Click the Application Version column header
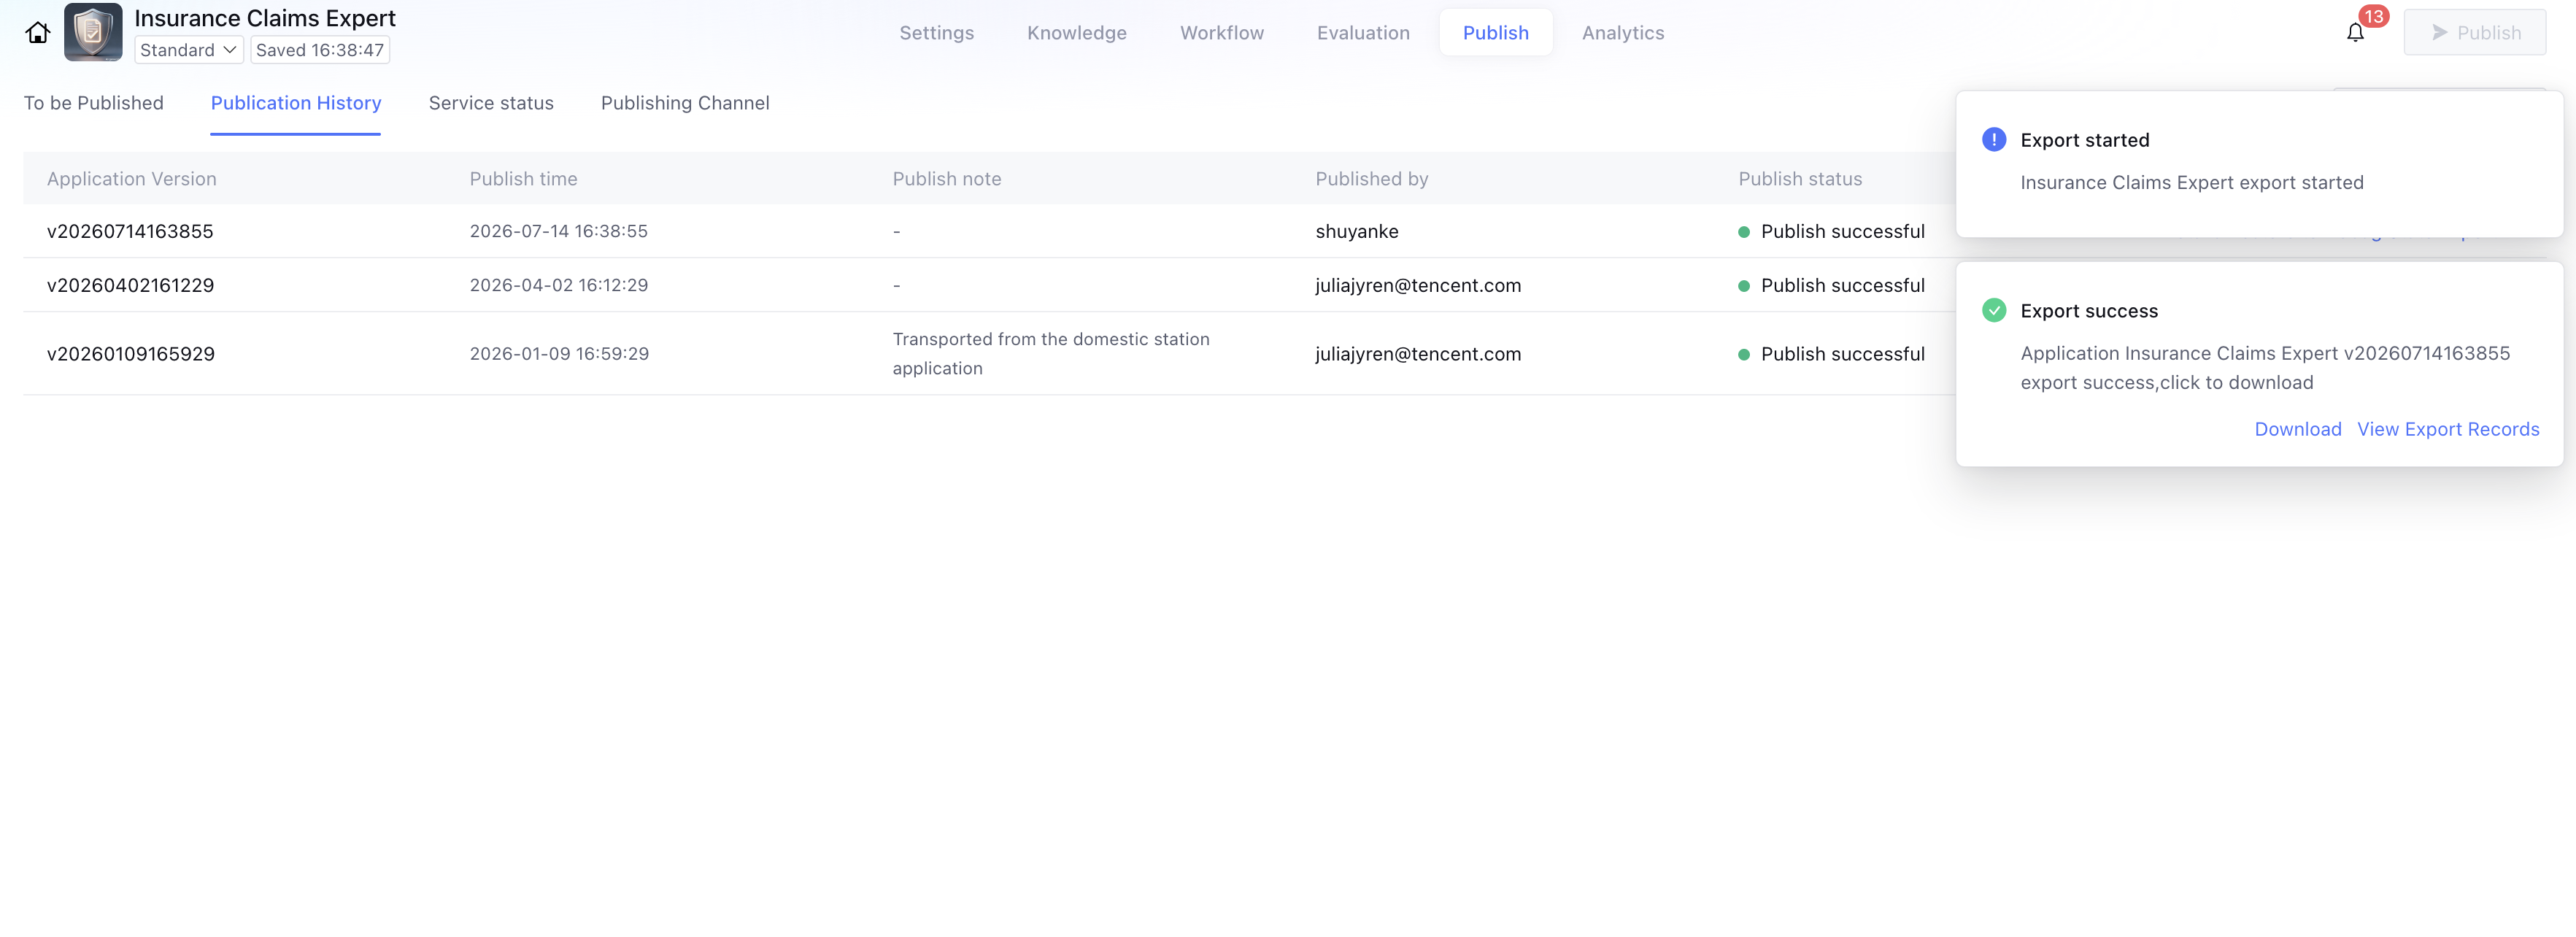This screenshot has height=937, width=2576. pos(131,179)
